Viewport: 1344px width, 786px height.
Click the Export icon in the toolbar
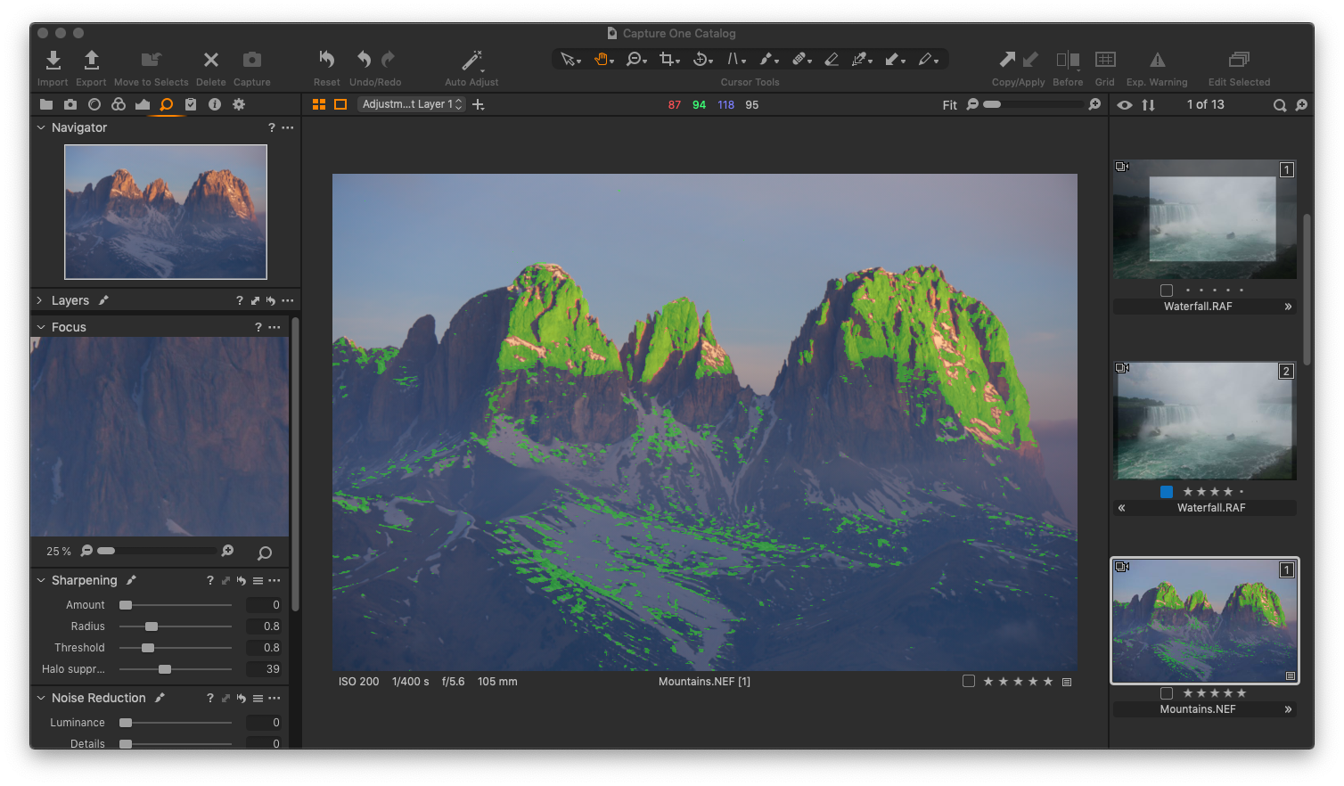click(x=91, y=61)
